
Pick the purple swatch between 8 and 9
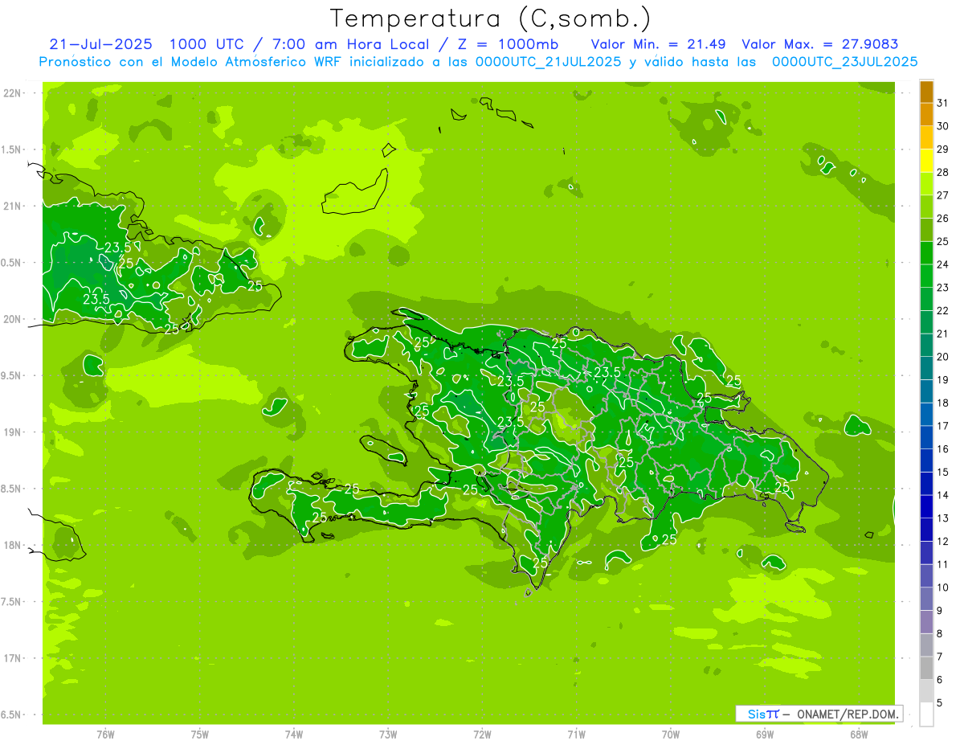pos(926,623)
